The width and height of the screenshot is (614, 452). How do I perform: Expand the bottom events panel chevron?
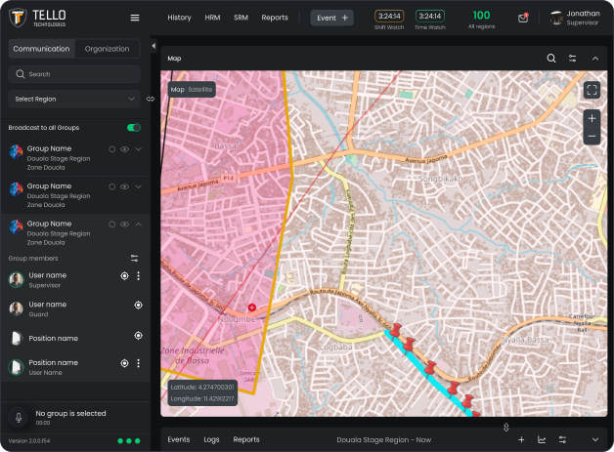595,440
